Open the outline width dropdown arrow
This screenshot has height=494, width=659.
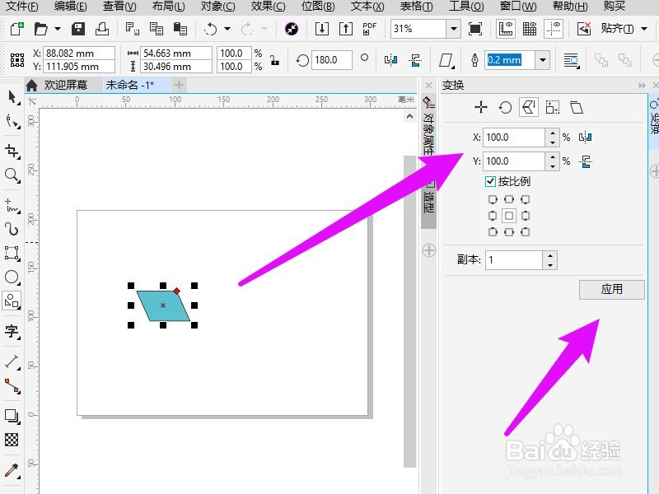coord(543,60)
